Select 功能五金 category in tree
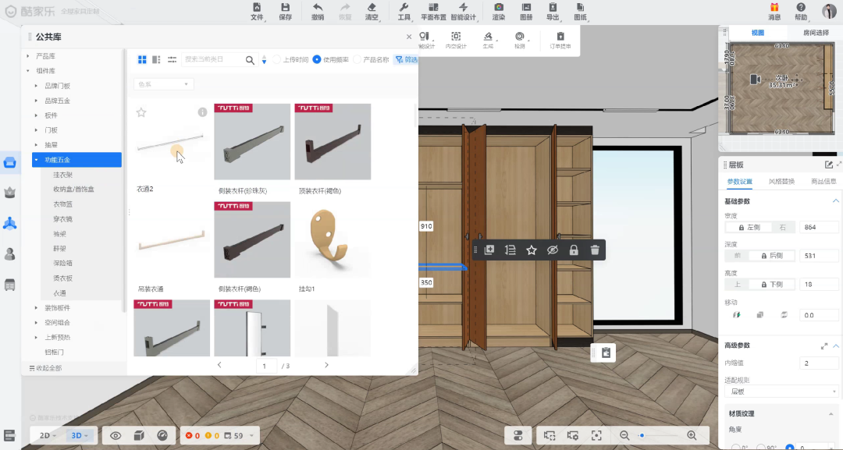The height and width of the screenshot is (450, 843). (x=76, y=159)
